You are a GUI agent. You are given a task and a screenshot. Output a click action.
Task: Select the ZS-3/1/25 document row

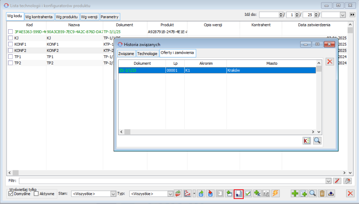coord(217,70)
